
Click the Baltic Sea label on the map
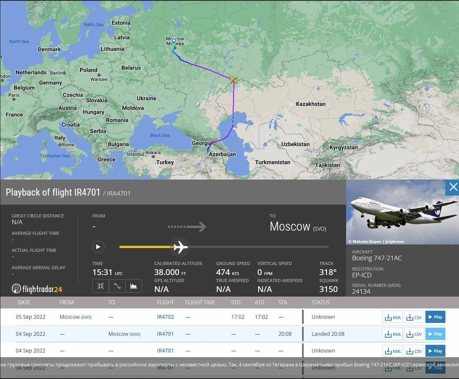tap(94, 25)
